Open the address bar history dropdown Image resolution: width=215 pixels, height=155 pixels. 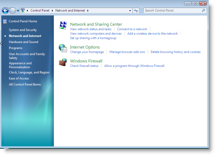(x=130, y=10)
